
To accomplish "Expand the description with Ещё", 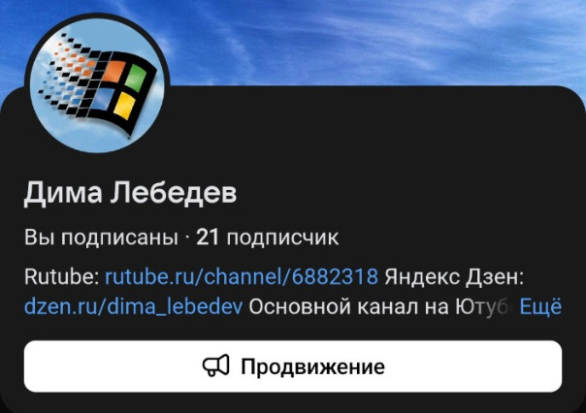I will [540, 306].
